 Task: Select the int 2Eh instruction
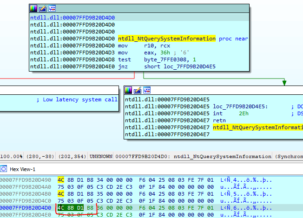click(x=232, y=113)
